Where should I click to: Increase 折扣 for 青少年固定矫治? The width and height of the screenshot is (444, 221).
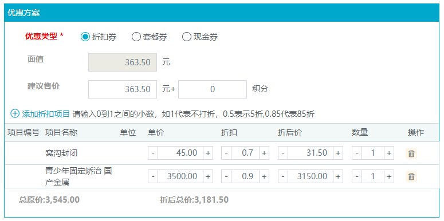tap(264, 176)
